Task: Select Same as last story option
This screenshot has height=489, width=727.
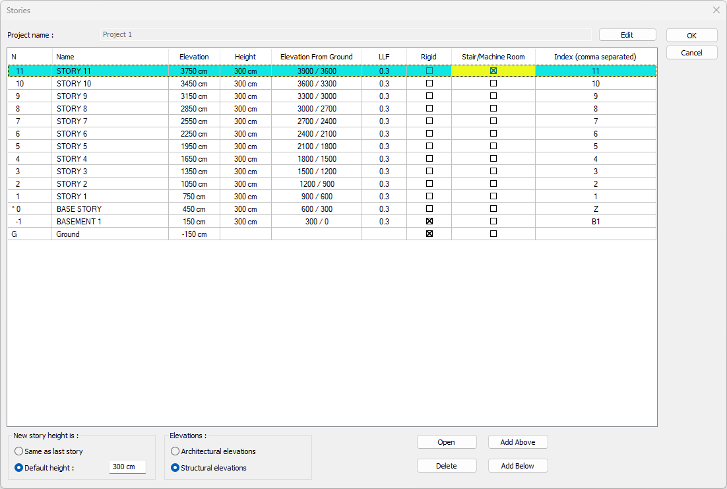Action: pyautogui.click(x=19, y=451)
